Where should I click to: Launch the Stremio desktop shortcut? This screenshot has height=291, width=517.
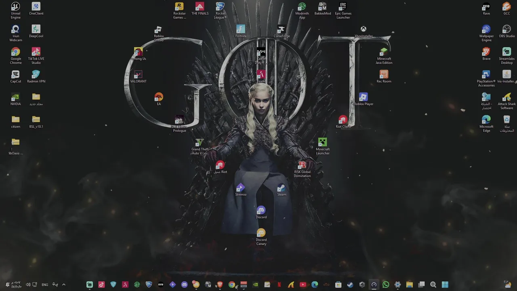tap(241, 190)
